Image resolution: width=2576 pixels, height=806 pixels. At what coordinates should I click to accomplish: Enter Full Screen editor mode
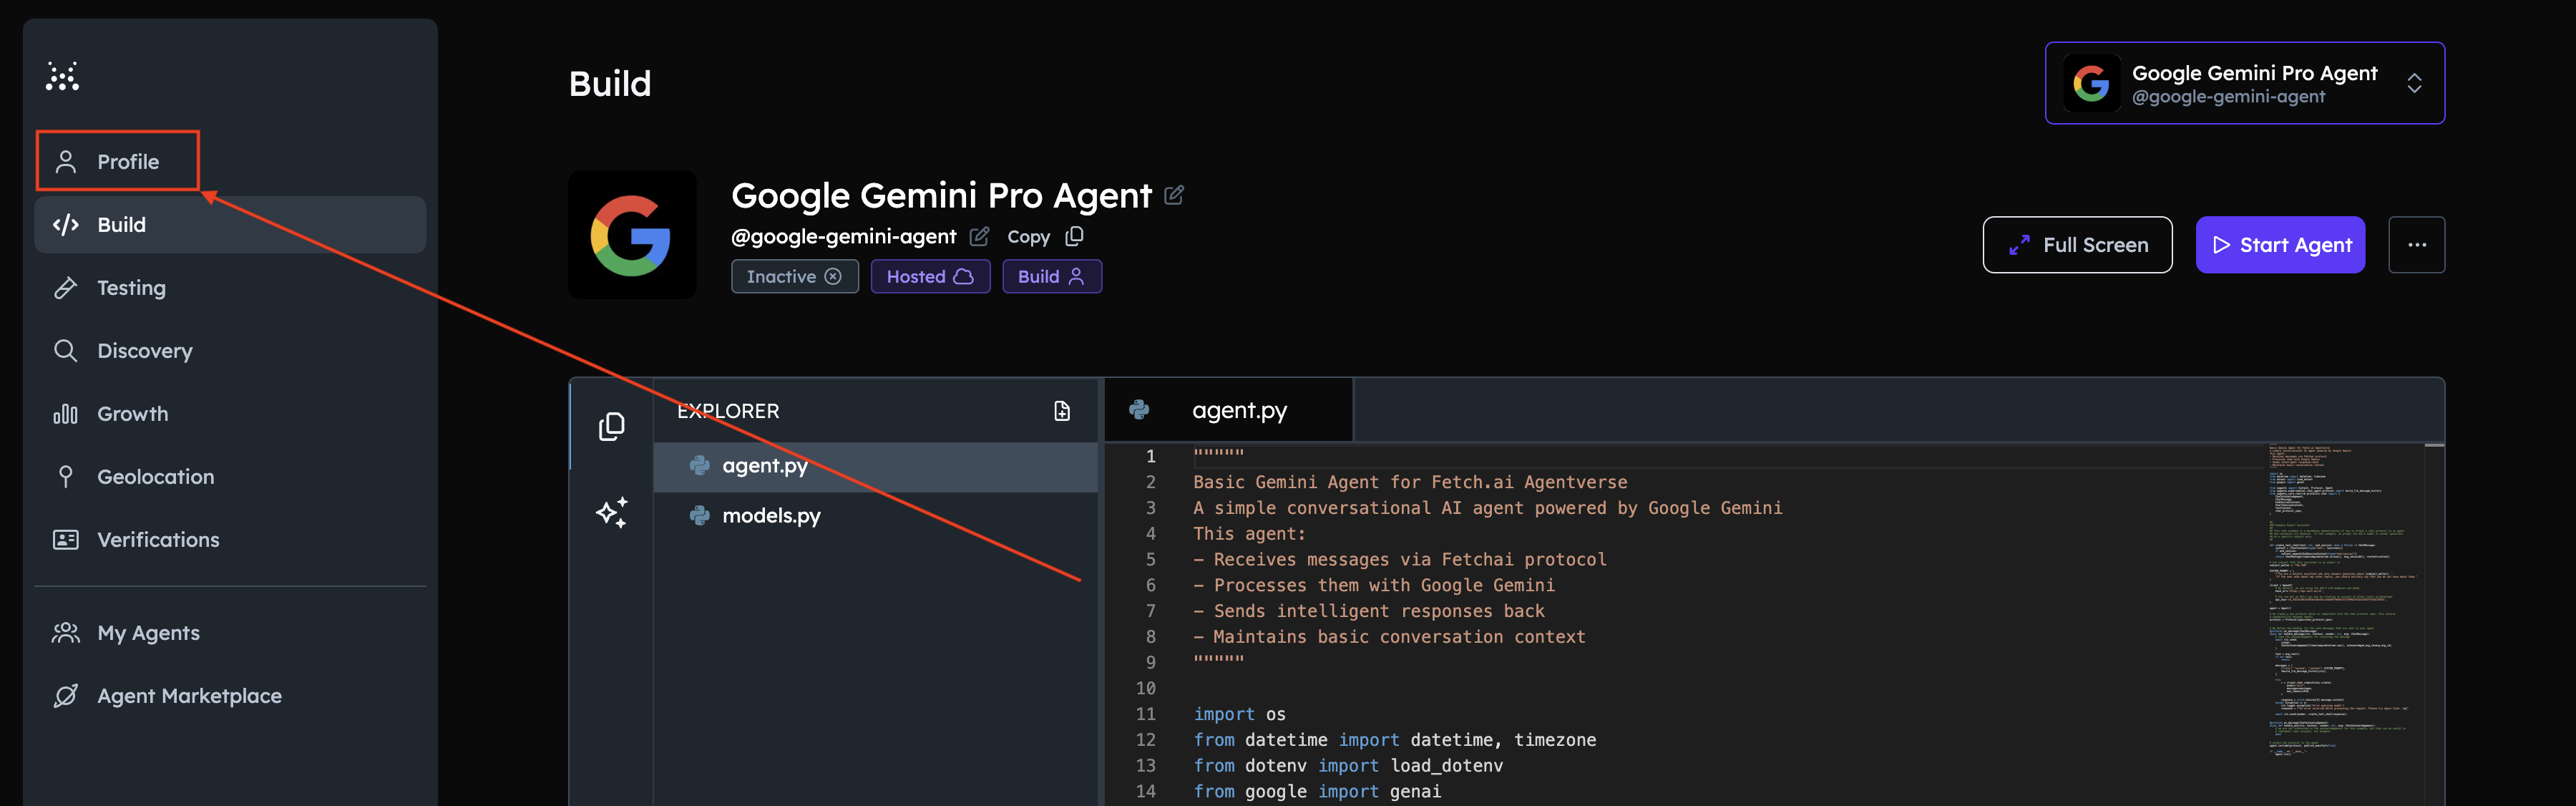(2077, 245)
